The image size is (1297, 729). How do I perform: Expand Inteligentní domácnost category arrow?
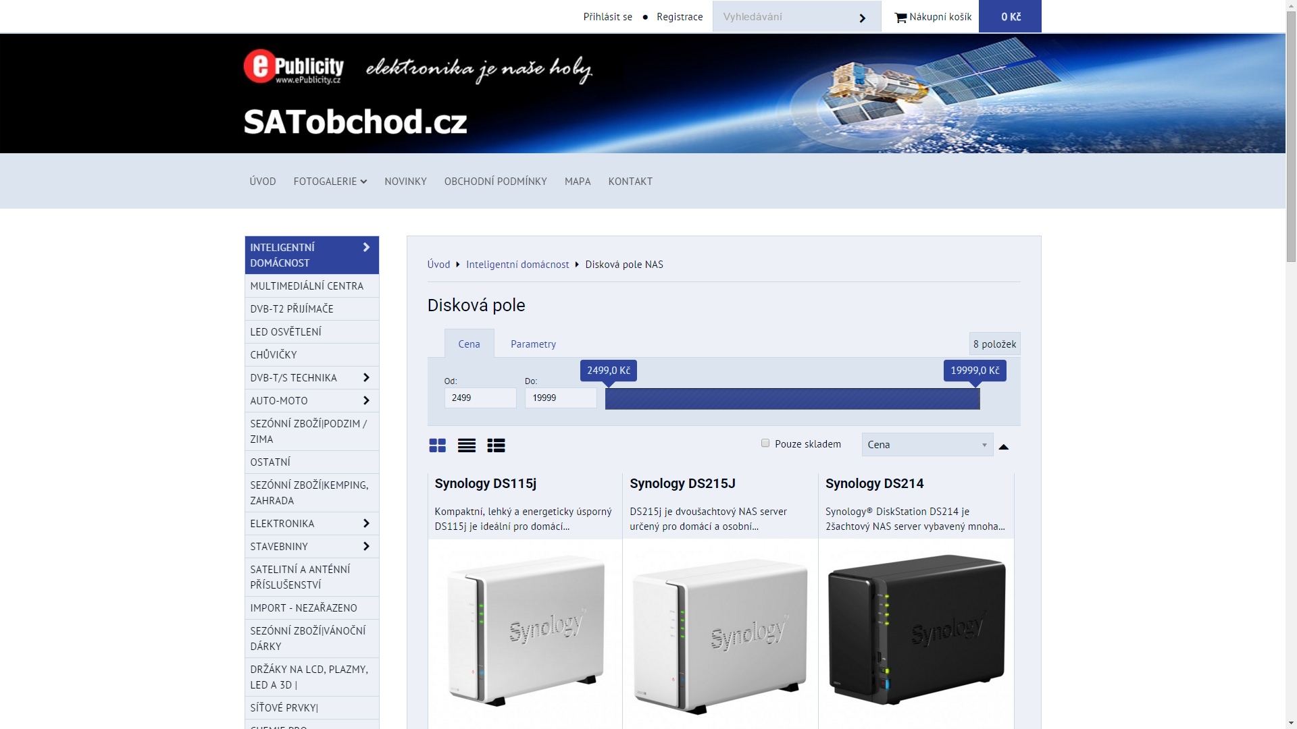(x=366, y=248)
